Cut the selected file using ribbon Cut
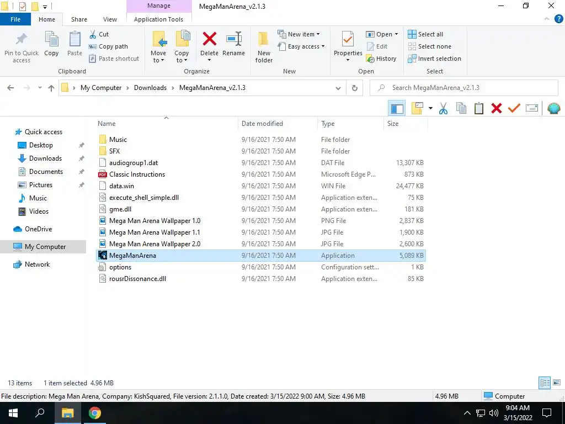The image size is (565, 424). [99, 34]
